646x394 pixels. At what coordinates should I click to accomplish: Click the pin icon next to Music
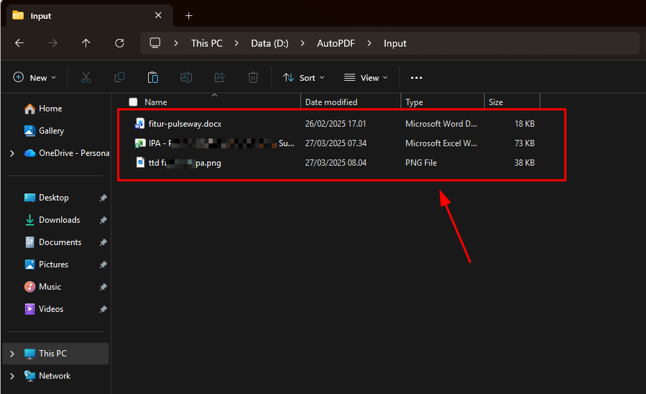point(103,287)
